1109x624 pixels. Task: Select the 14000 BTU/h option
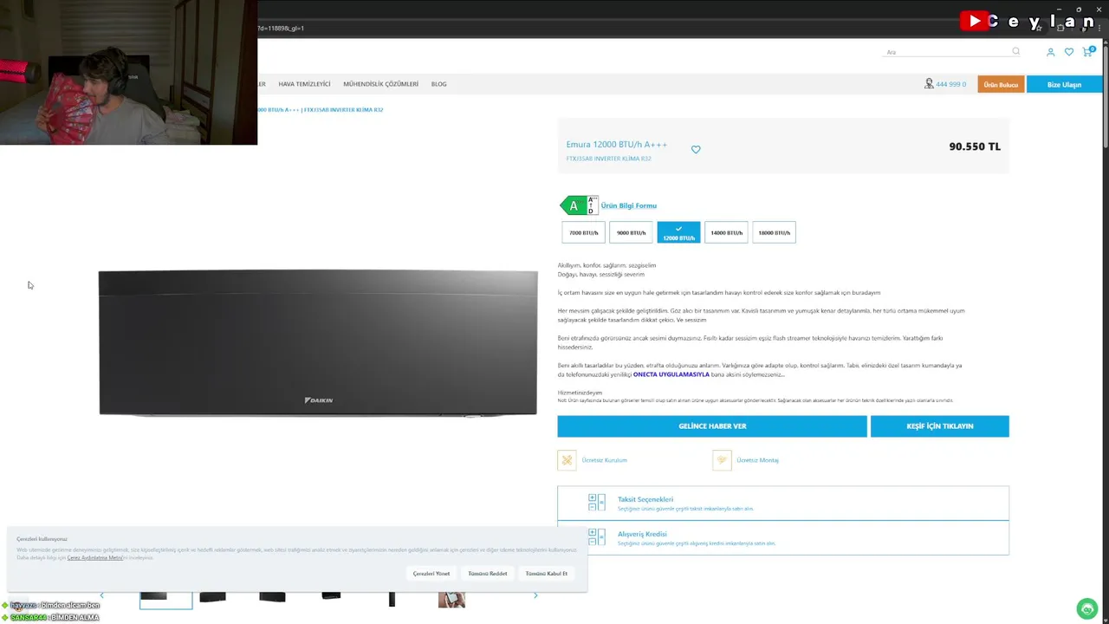tap(726, 232)
